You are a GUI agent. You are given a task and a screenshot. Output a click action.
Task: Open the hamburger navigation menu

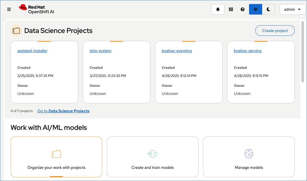[9, 9]
